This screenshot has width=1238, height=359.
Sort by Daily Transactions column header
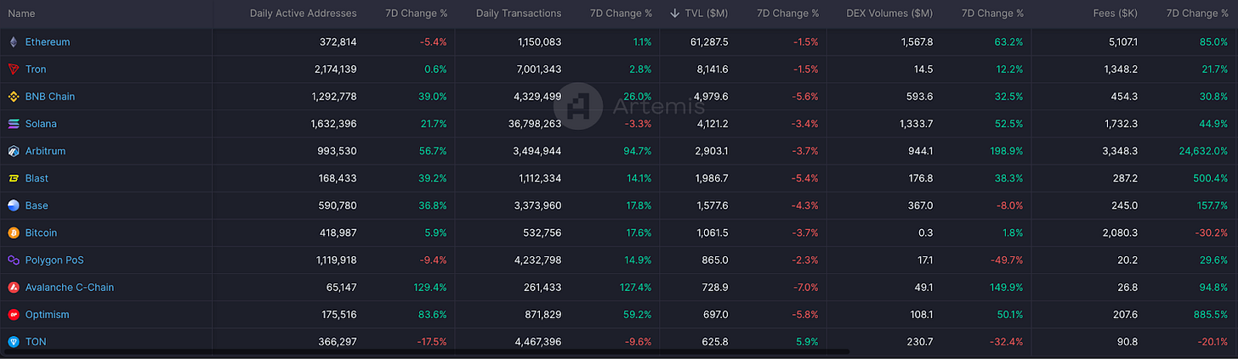point(519,14)
